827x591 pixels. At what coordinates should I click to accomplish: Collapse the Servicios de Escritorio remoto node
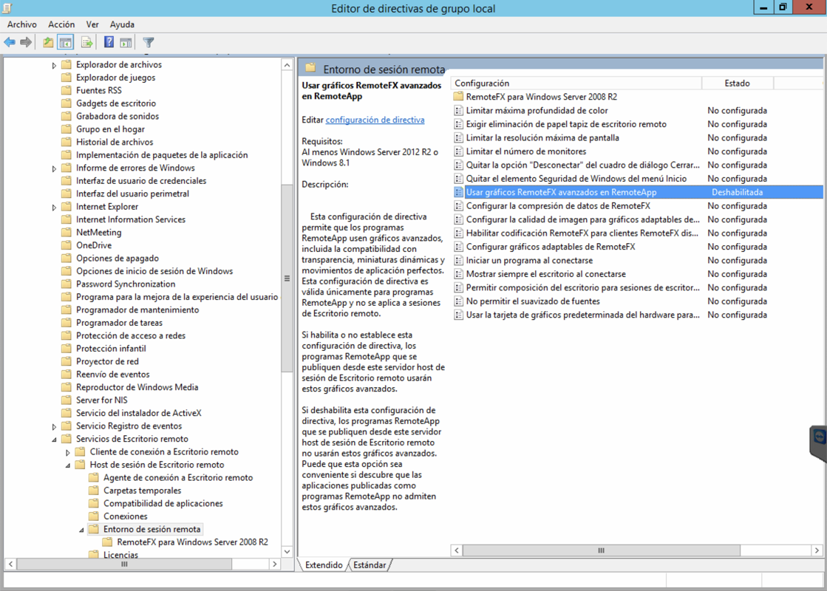[54, 439]
